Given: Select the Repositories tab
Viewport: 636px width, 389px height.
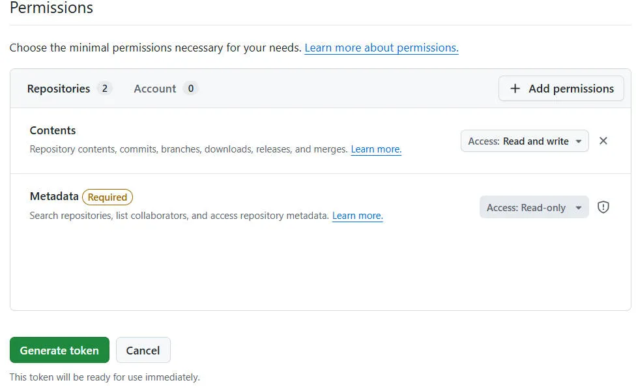Looking at the screenshot, I should (58, 89).
